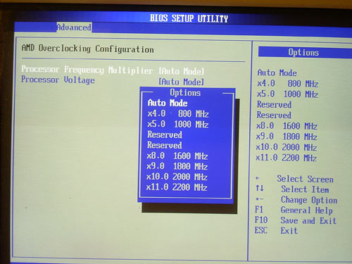This screenshot has height=264, width=352.
Task: Choose x5.0 1000 MHz in popup list
Action: [x=177, y=124]
